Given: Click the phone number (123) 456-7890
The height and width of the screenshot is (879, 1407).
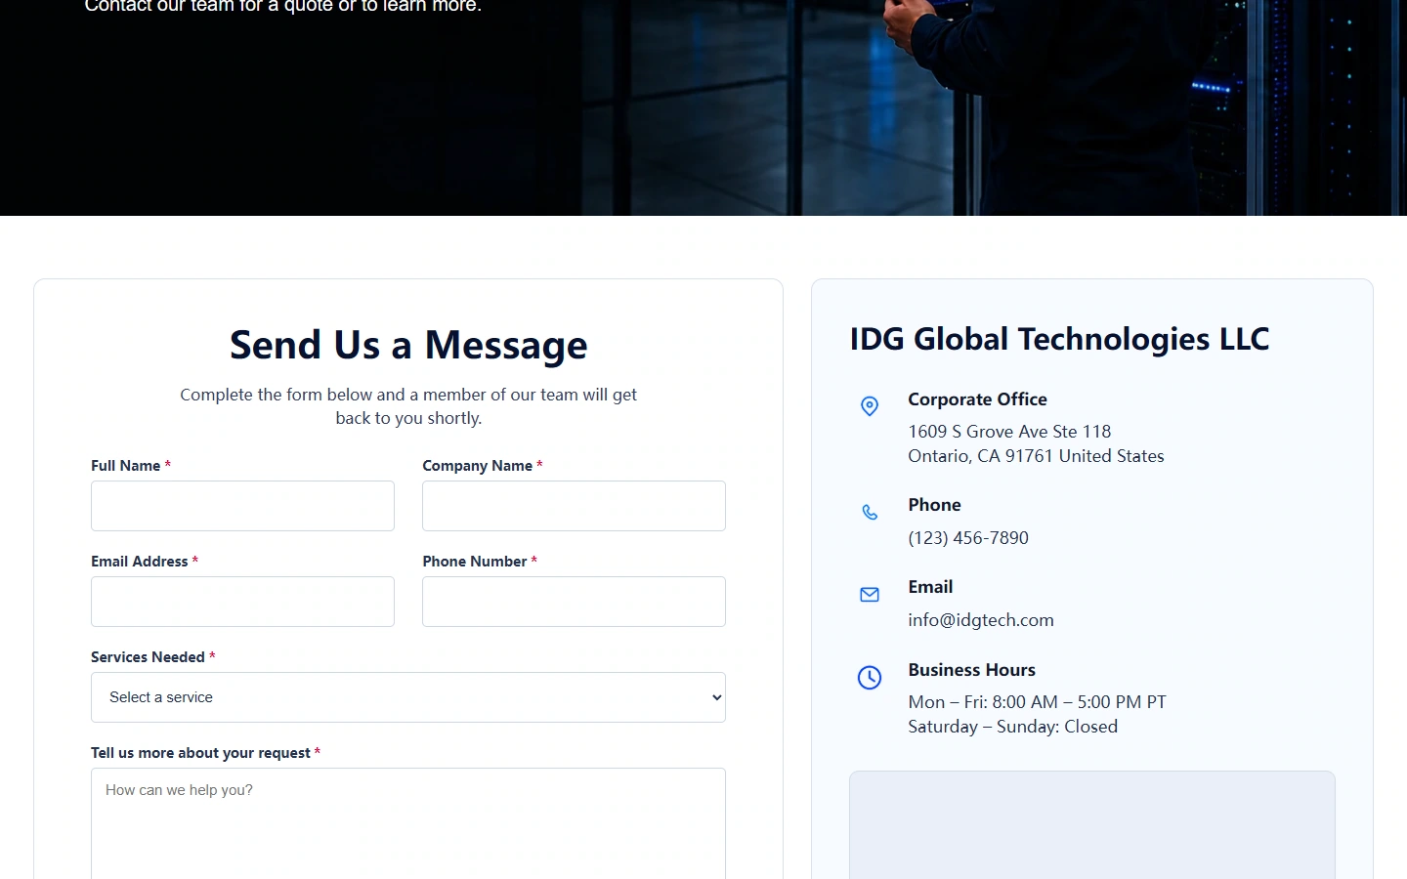Looking at the screenshot, I should [x=968, y=538].
